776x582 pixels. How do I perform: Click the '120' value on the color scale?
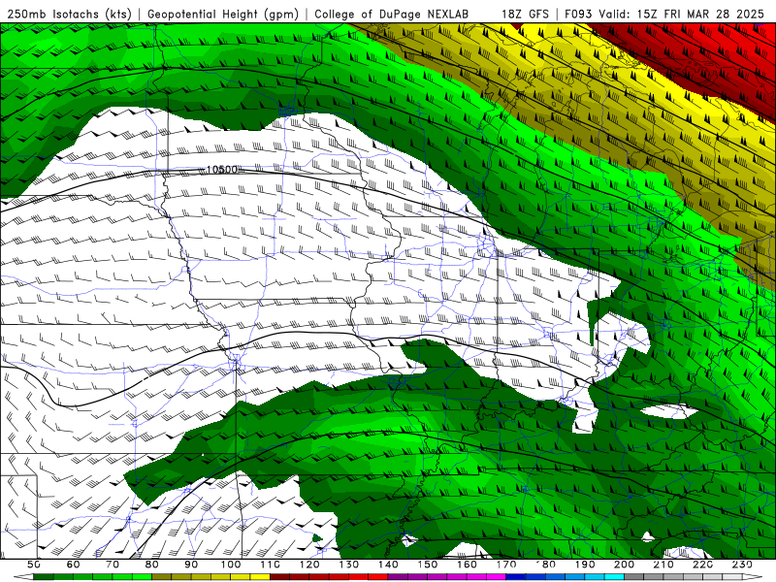click(309, 565)
